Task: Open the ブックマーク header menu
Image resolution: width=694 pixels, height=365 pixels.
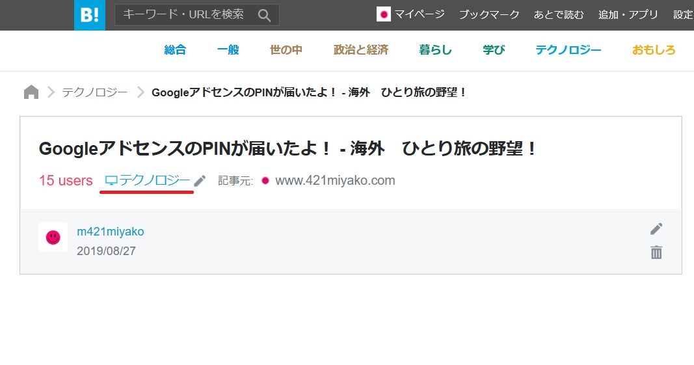Action: tap(489, 14)
